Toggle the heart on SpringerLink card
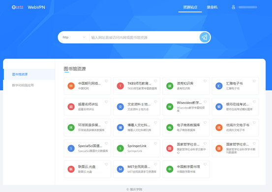272x192 pixels. coord(155,143)
